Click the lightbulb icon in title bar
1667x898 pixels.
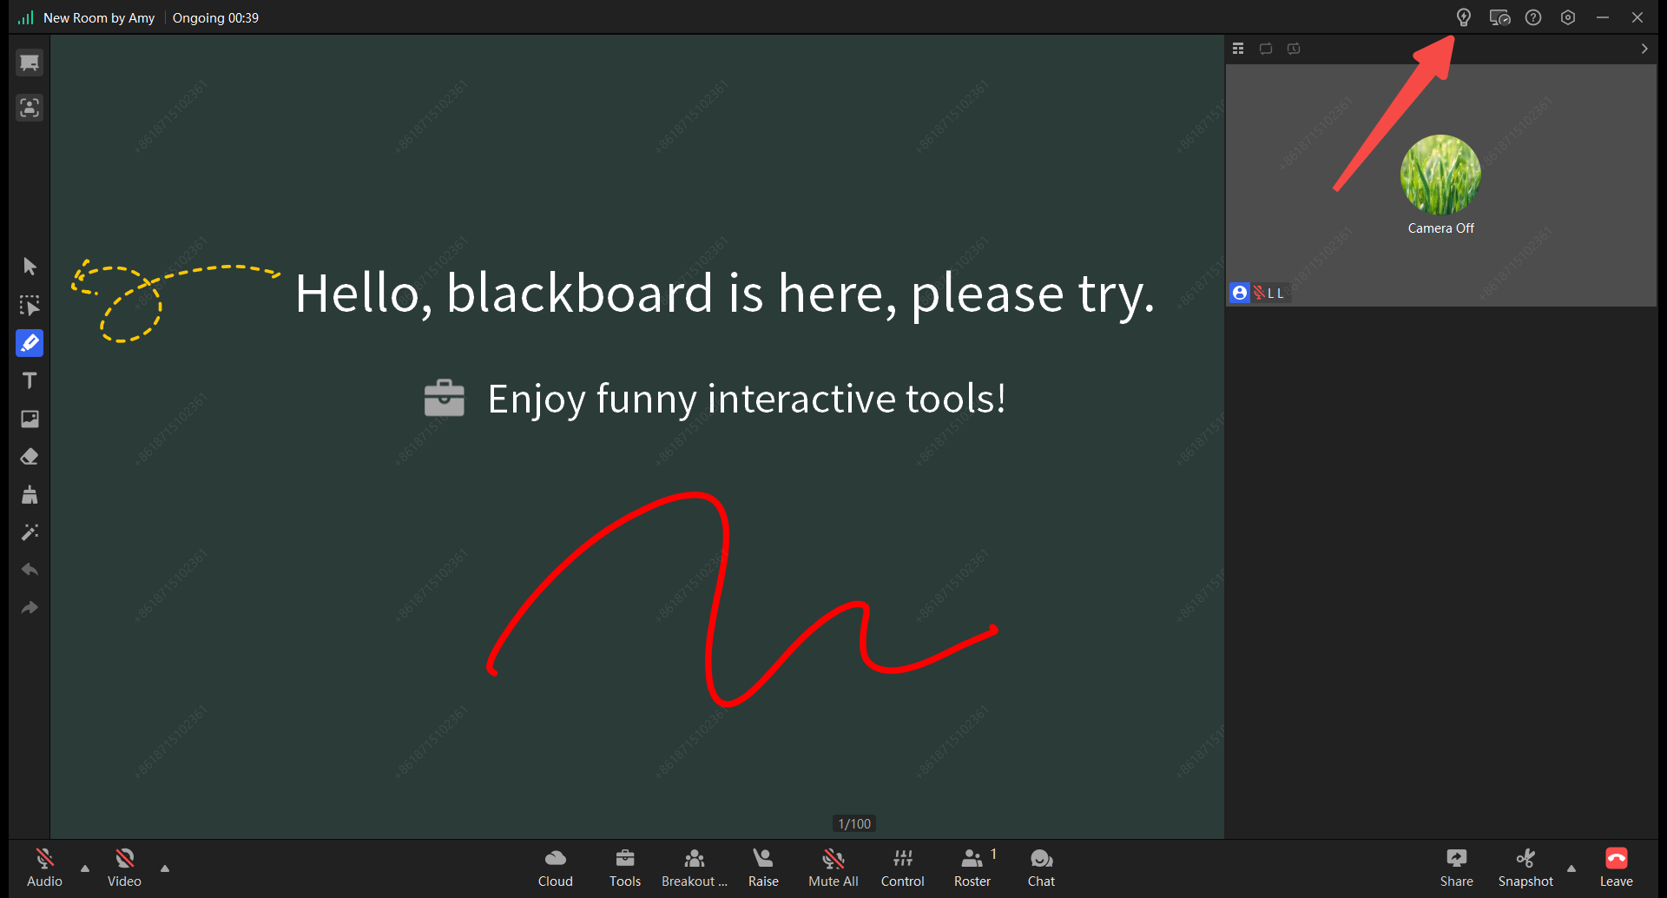(1464, 17)
